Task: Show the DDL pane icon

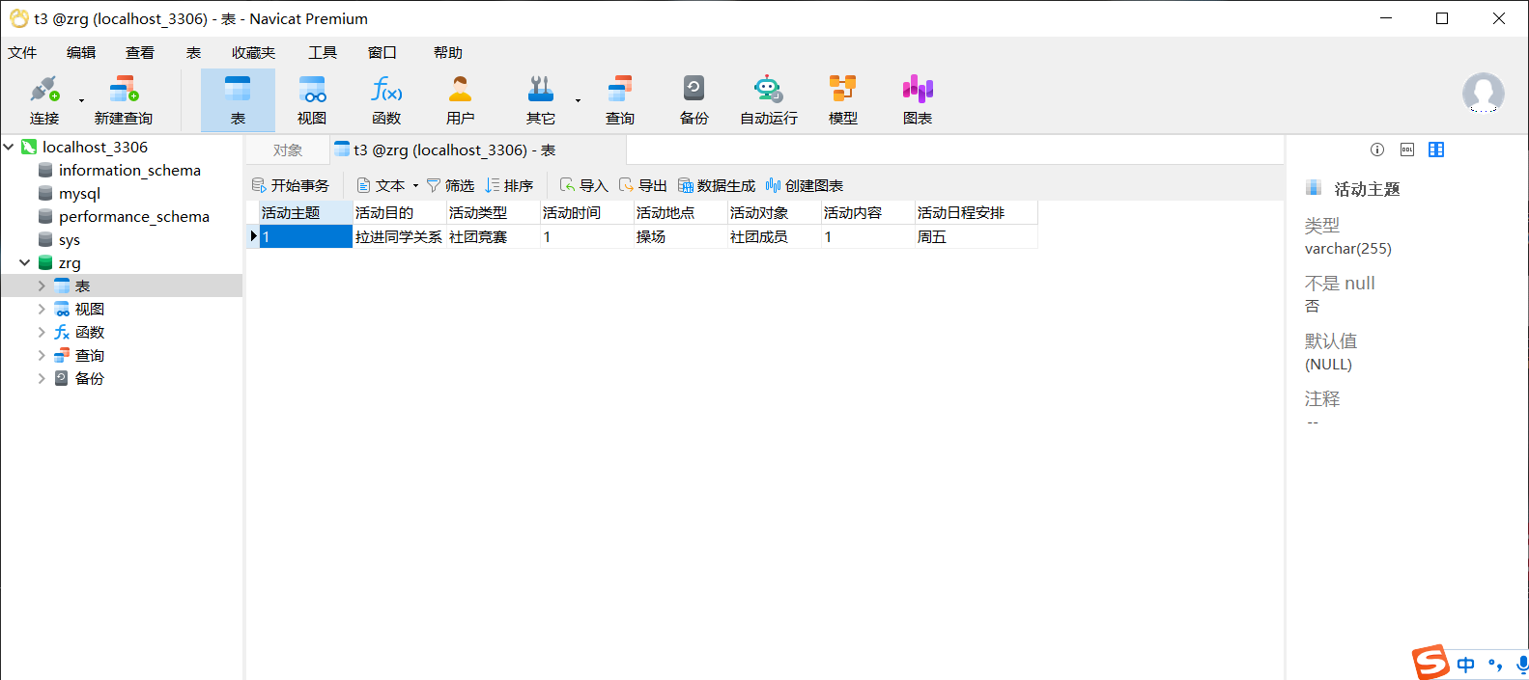Action: 1407,150
